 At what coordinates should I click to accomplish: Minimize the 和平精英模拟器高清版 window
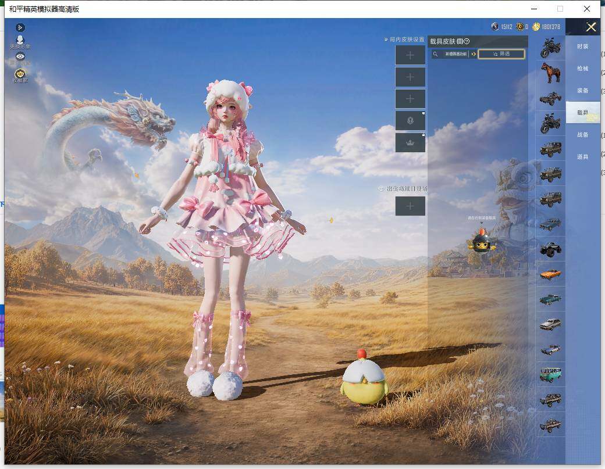534,9
